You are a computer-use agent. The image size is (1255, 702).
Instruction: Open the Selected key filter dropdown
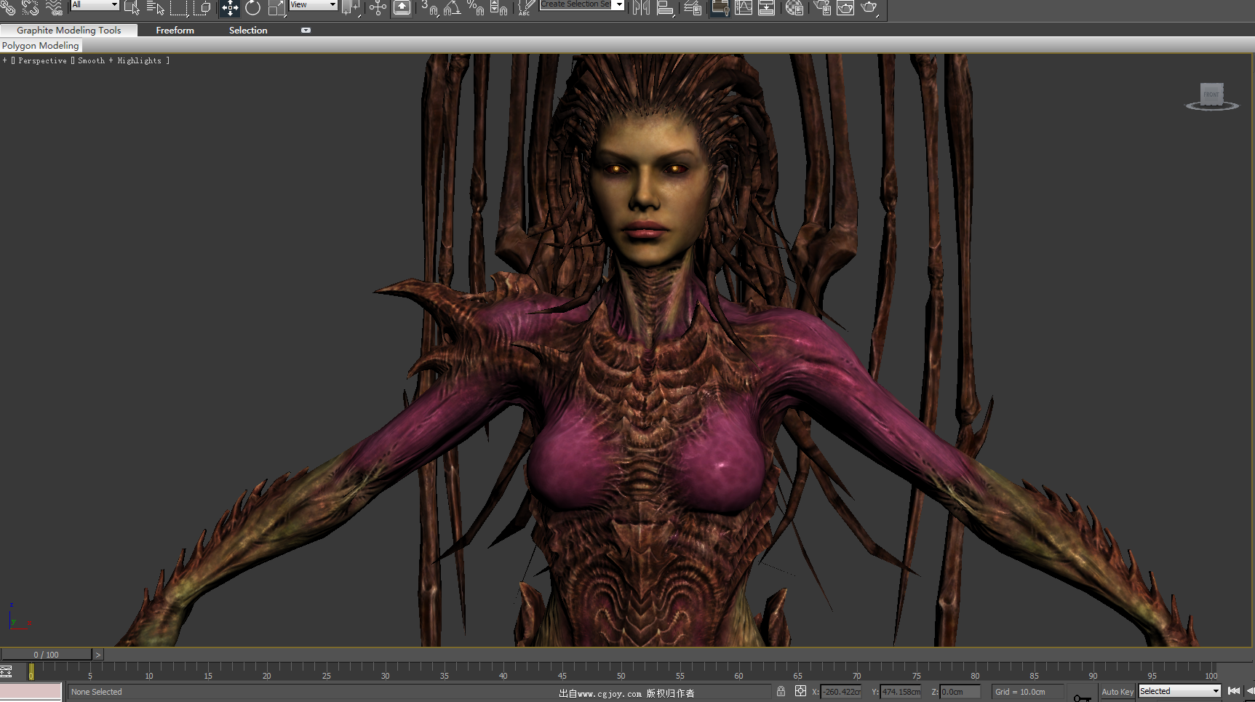[1179, 691]
